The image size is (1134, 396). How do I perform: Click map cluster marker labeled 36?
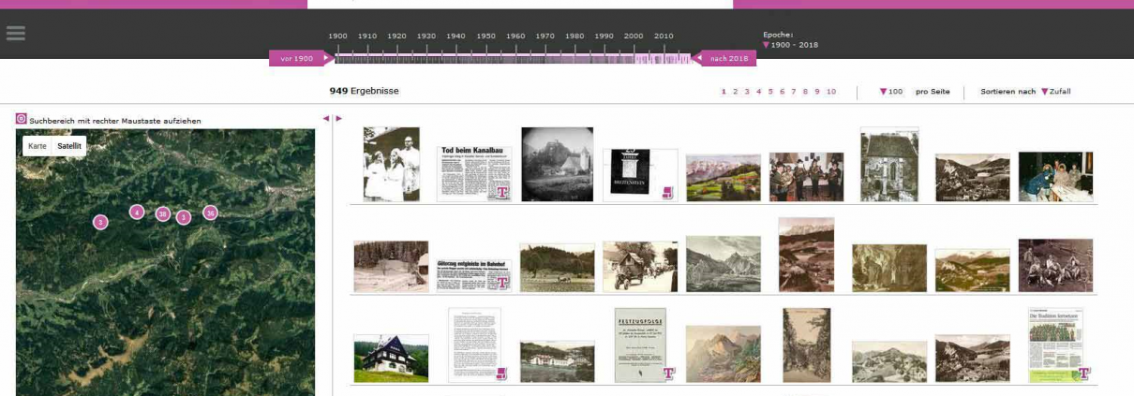coord(210,213)
